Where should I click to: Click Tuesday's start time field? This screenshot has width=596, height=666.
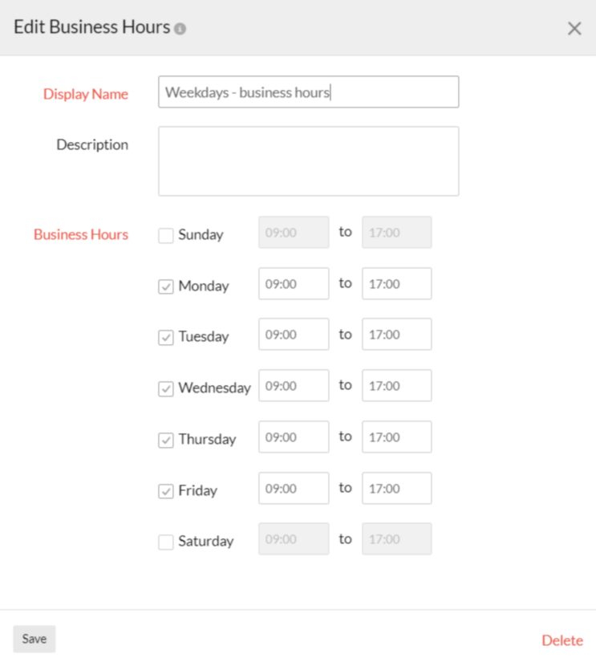[293, 334]
